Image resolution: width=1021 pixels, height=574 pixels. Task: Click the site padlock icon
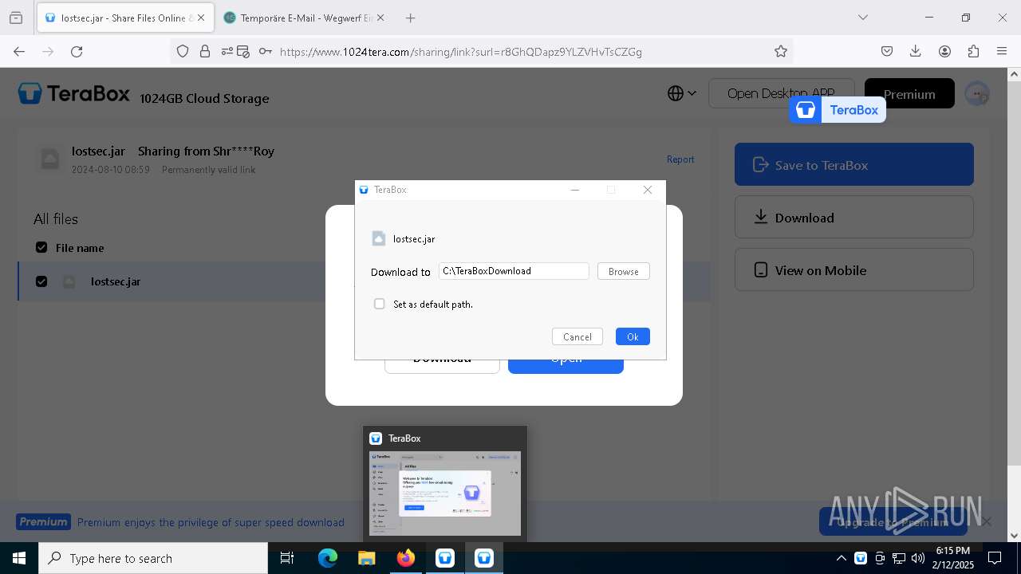(x=205, y=51)
